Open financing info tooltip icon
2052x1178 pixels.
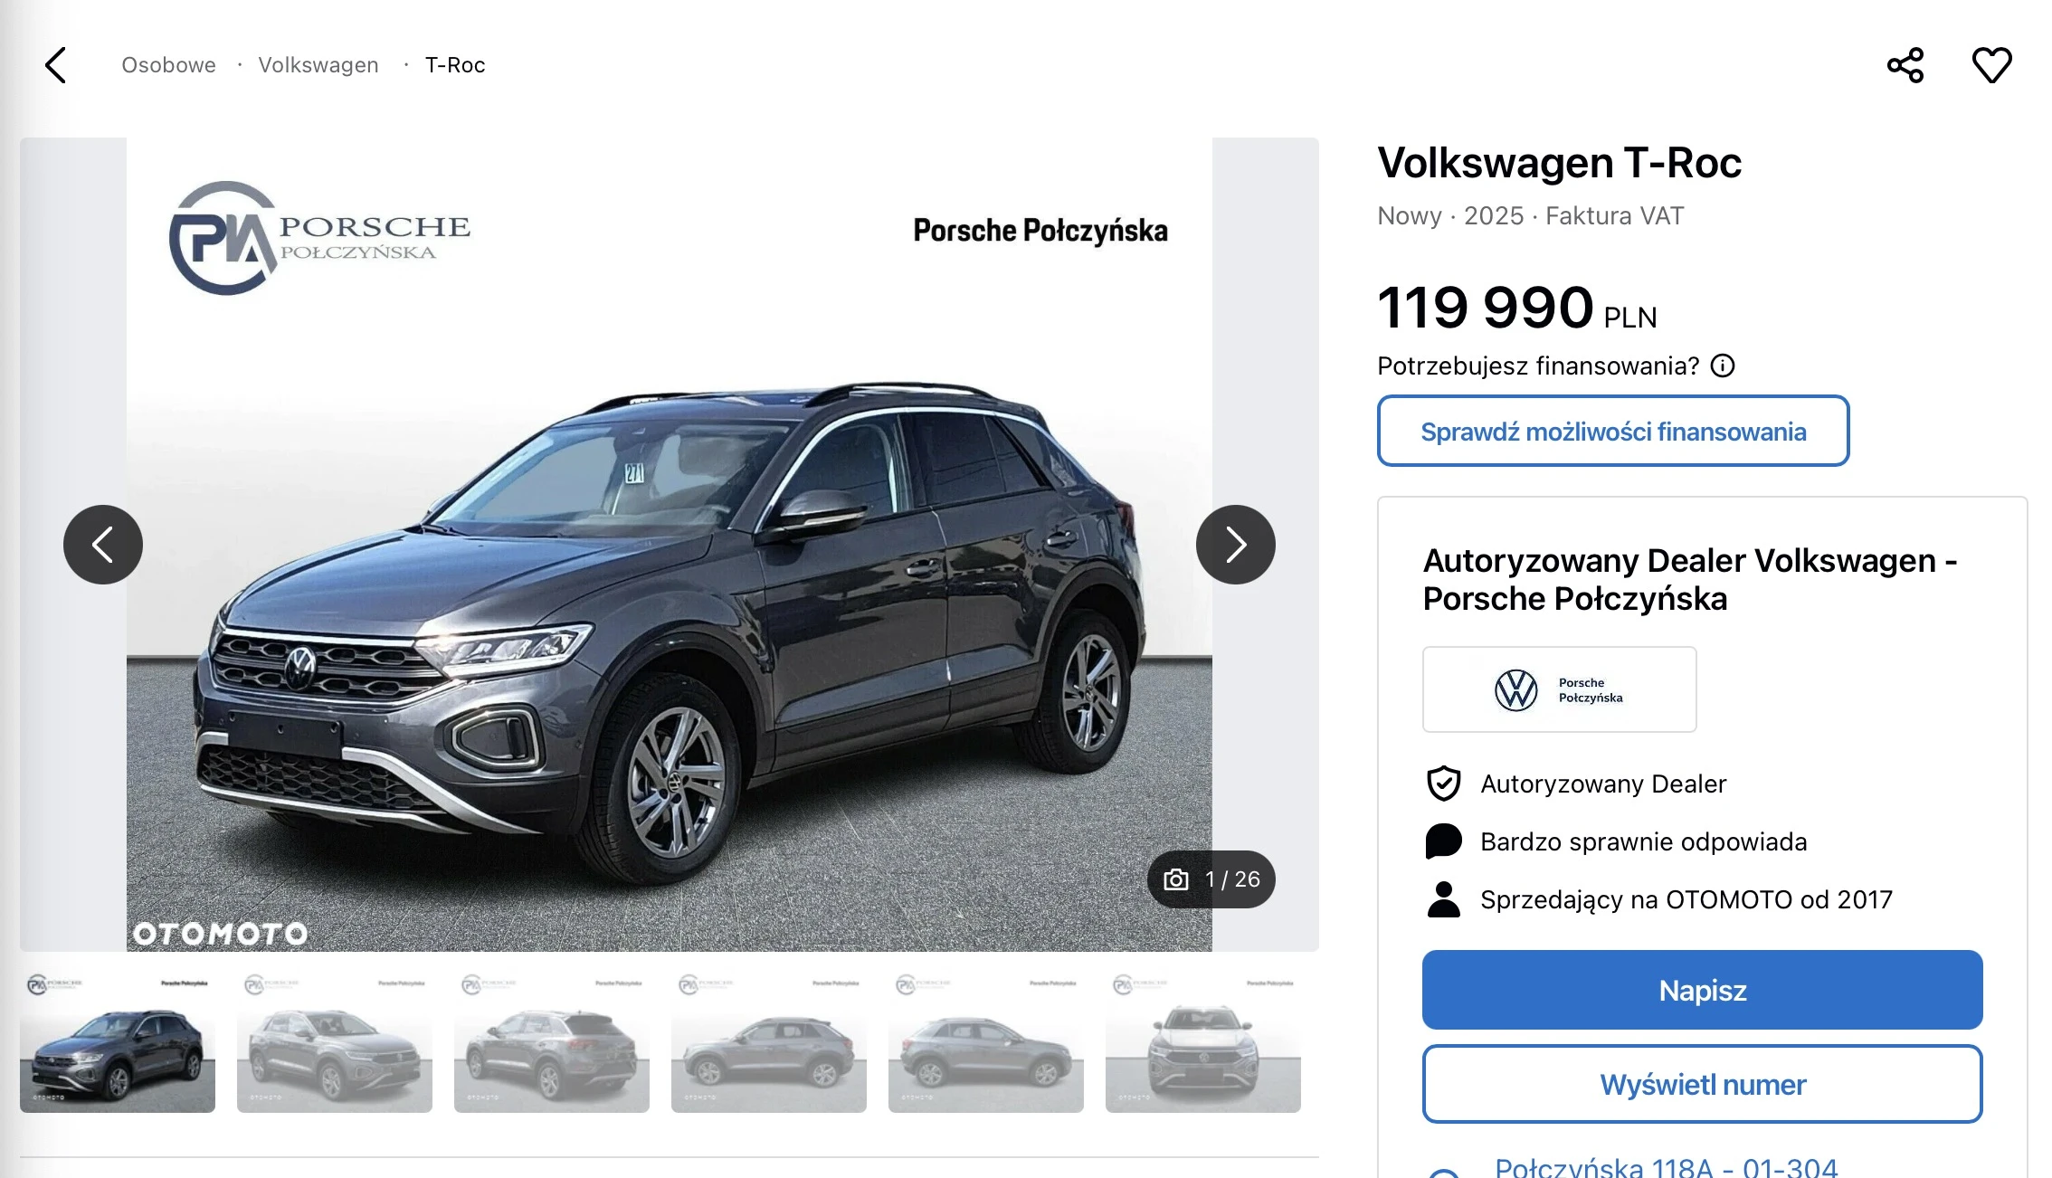[x=1723, y=366]
